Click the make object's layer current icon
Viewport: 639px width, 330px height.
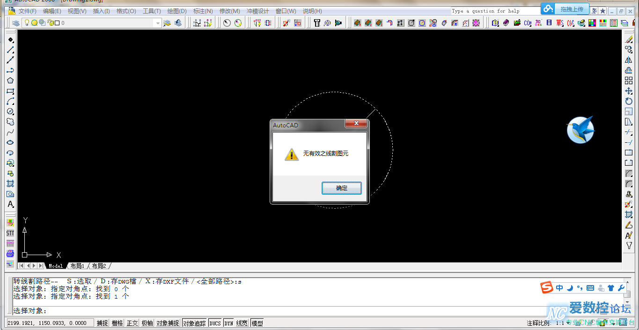[x=167, y=23]
